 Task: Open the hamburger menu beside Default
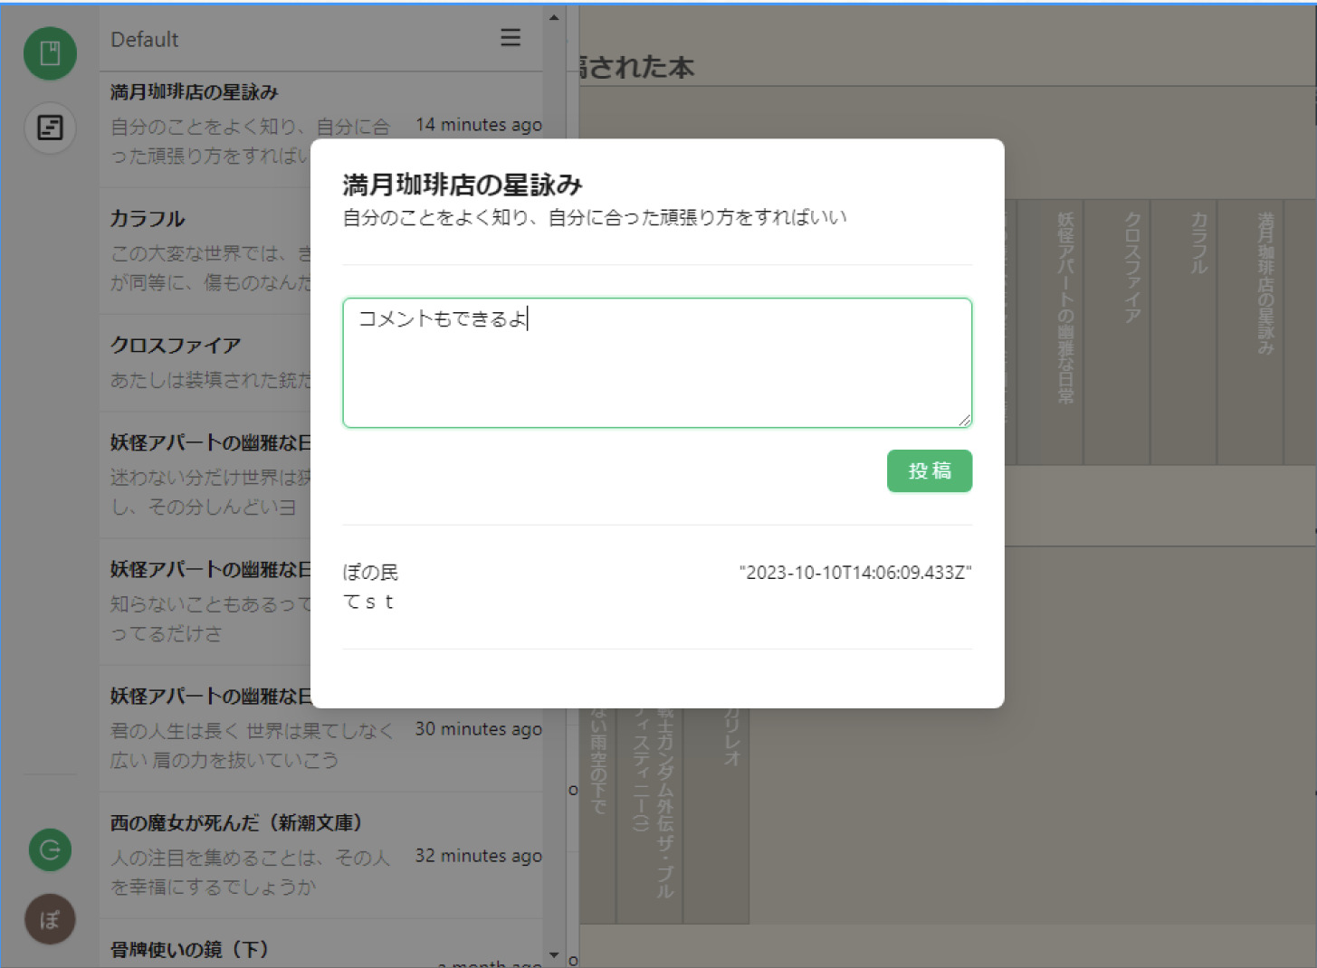(511, 37)
